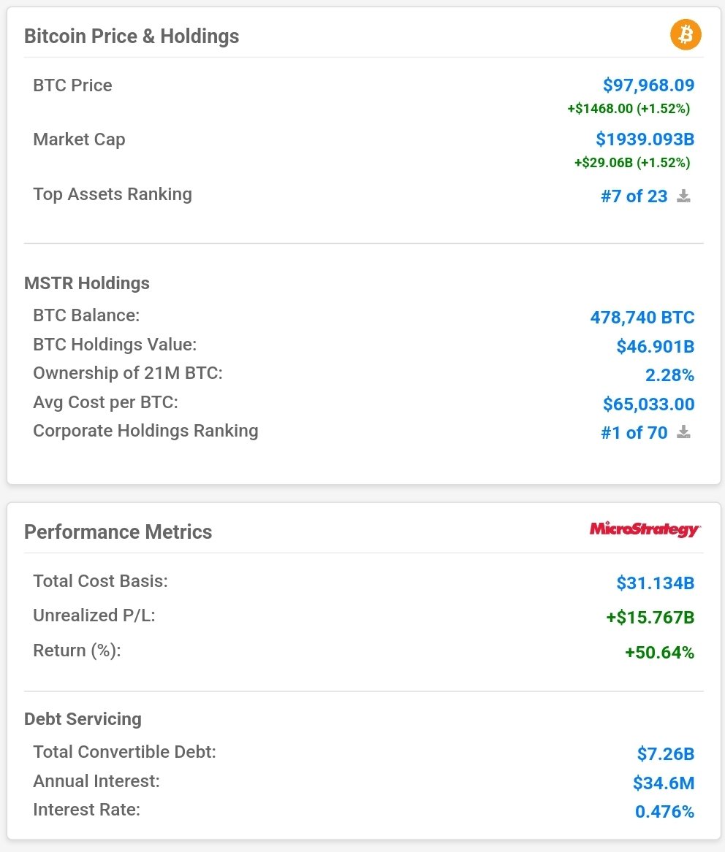
Task: Download Top Assets Ranking data icon
Action: (683, 196)
